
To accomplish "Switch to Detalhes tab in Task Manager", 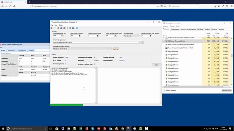I will [x=214, y=29].
